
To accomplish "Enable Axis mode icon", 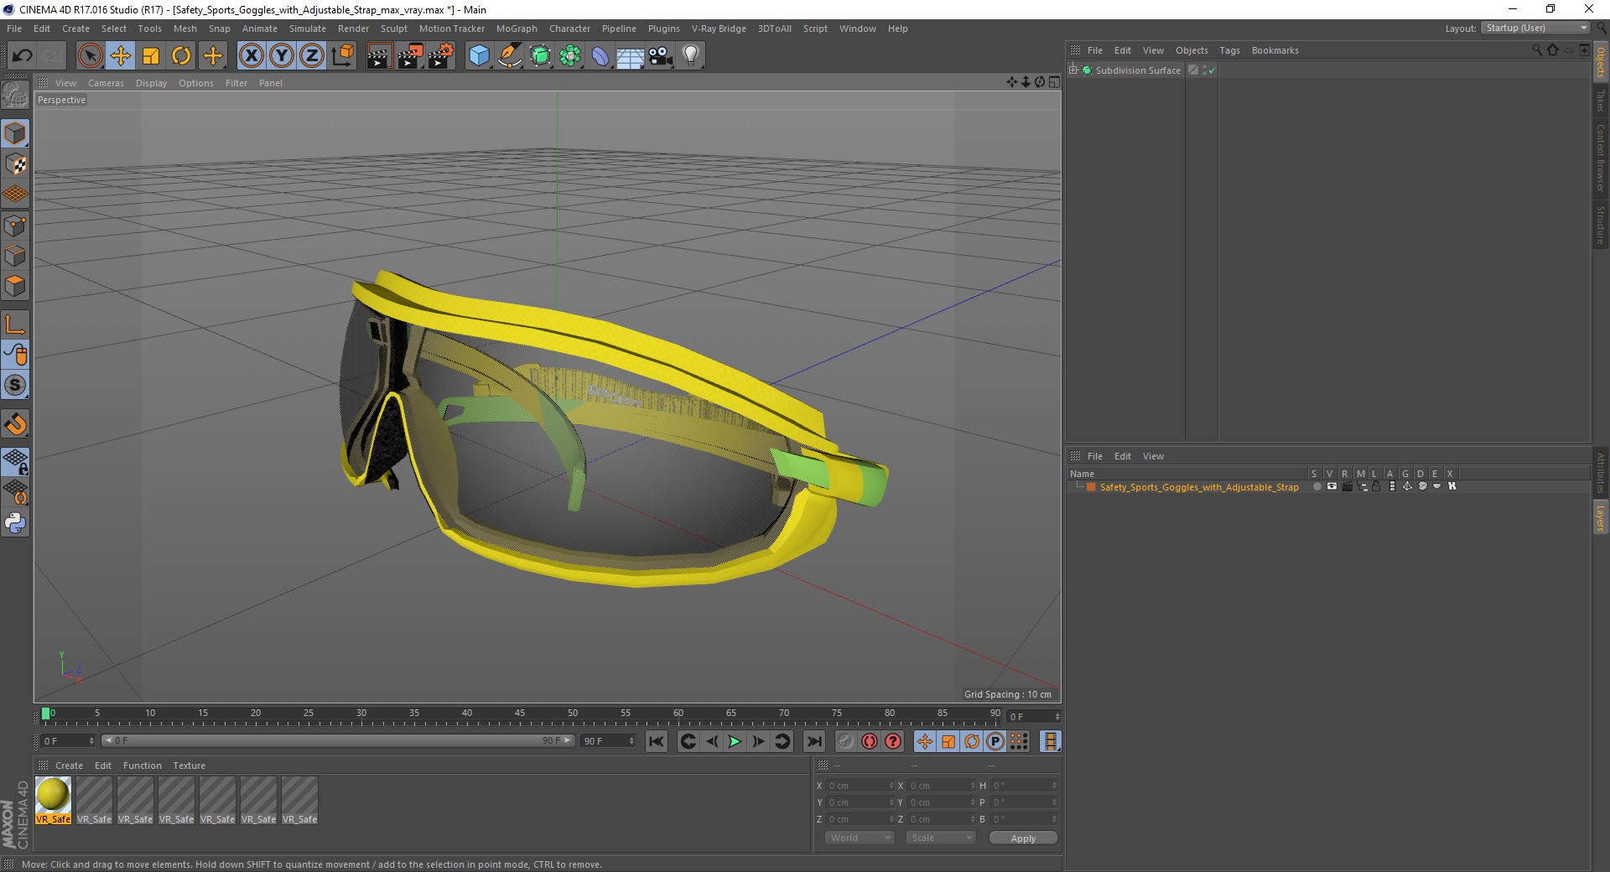I will click(15, 324).
